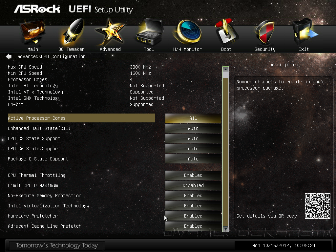Open Package C State Support Auto dropdown
Viewport: 336px width, 252px height.
tap(193, 159)
